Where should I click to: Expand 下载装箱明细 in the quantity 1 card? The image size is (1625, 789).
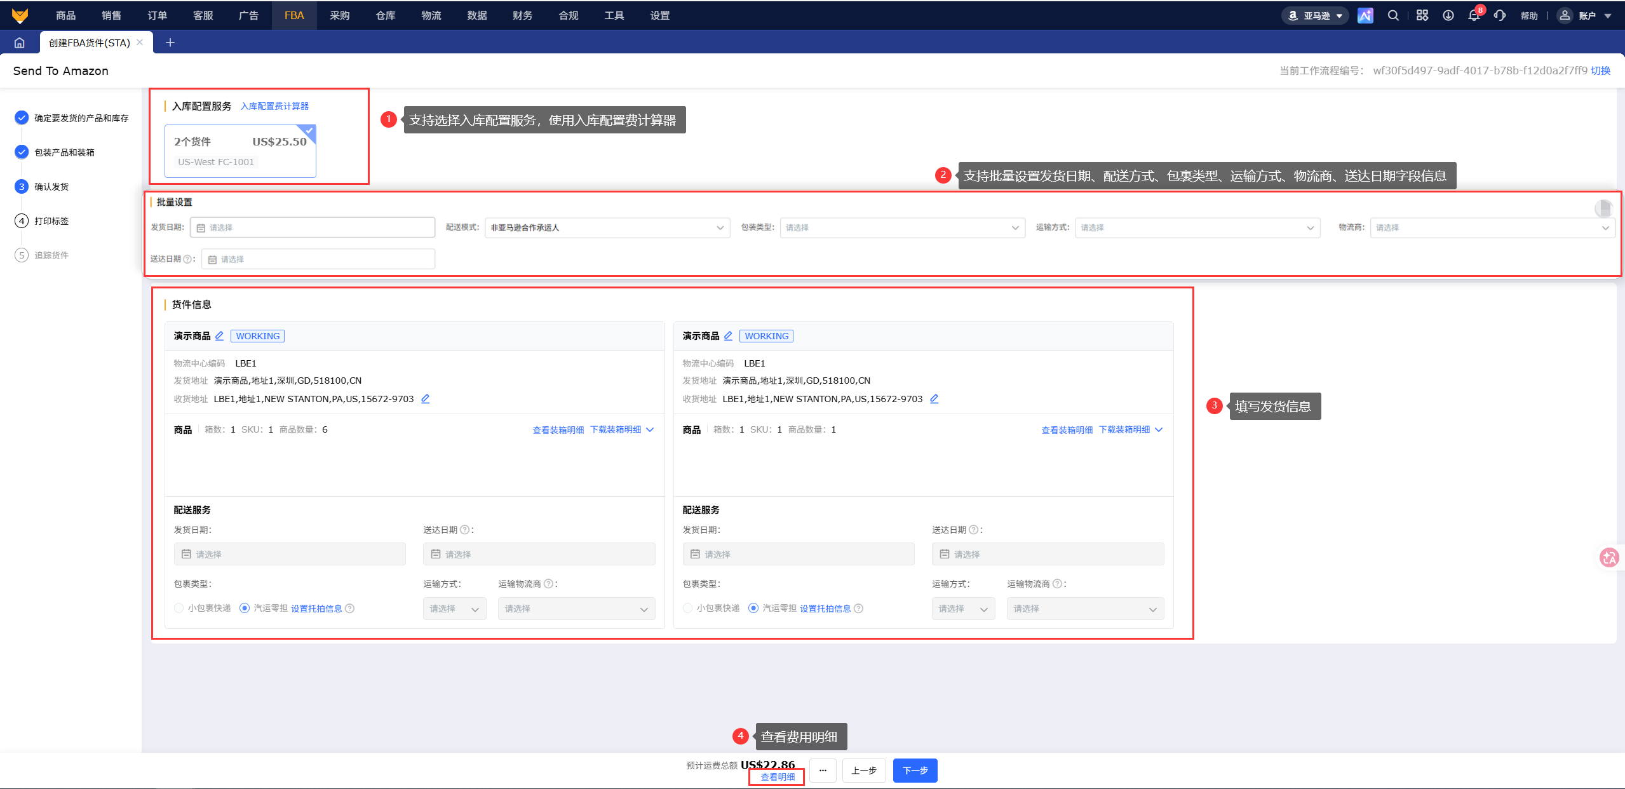(1131, 430)
